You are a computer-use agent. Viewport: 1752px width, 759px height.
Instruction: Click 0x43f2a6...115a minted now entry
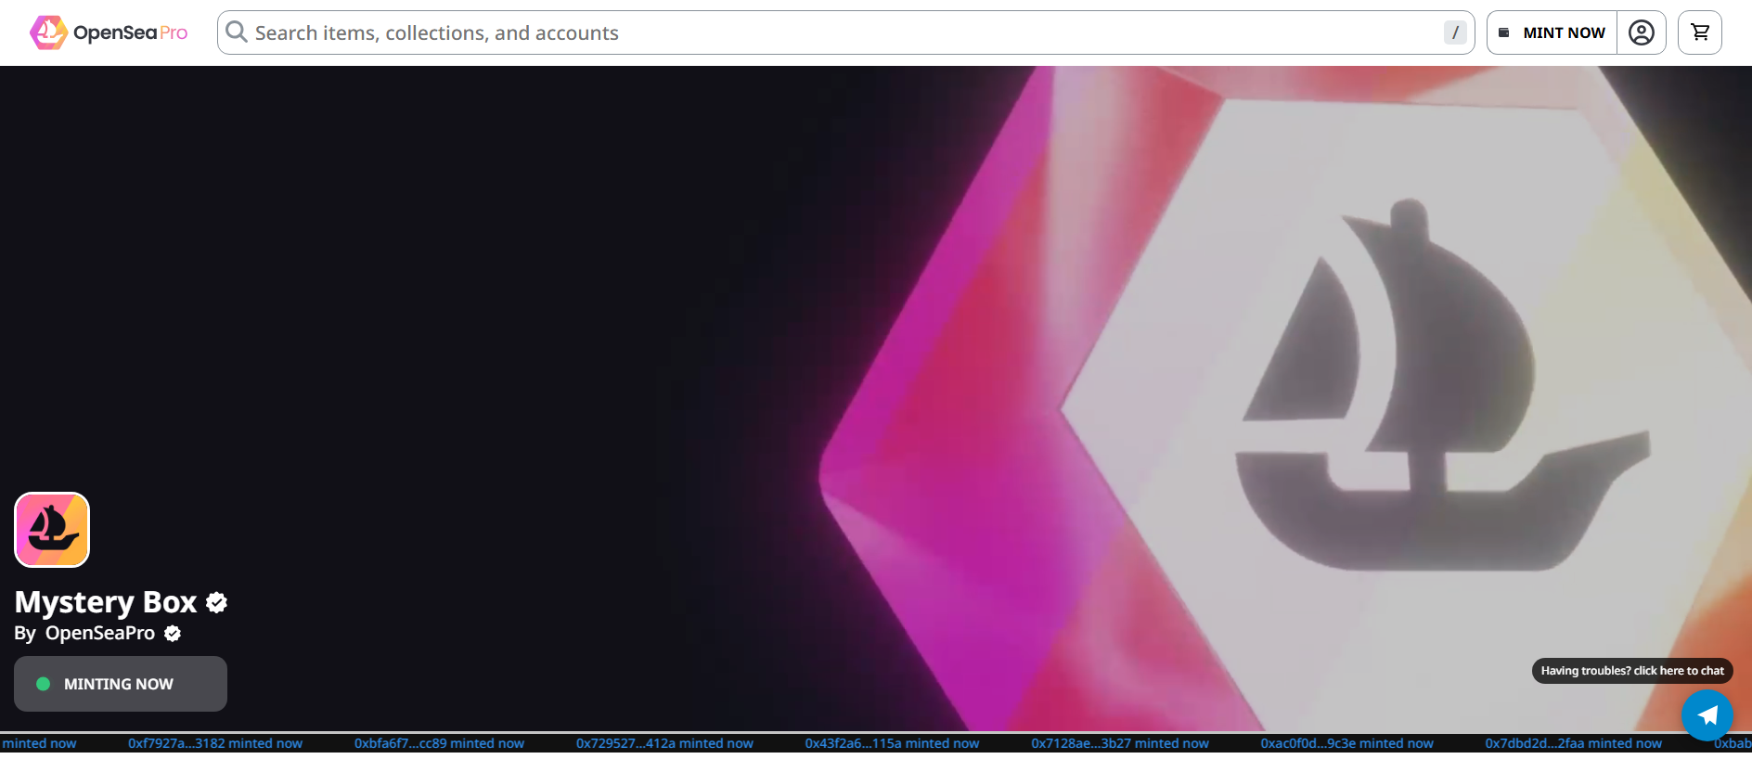point(892,743)
